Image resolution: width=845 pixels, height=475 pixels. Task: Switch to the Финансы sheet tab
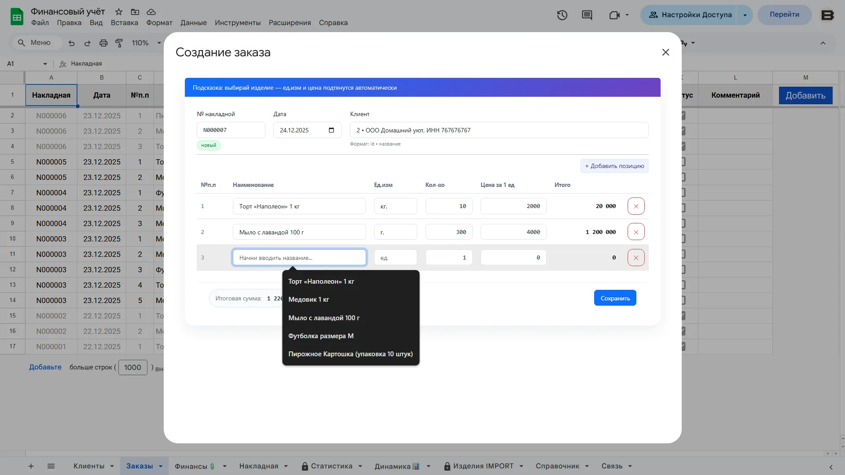click(x=195, y=466)
